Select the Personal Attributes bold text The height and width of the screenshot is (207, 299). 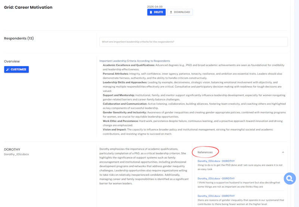(115, 74)
